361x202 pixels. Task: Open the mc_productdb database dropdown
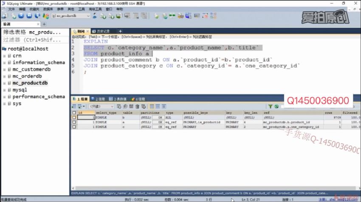coord(88,16)
